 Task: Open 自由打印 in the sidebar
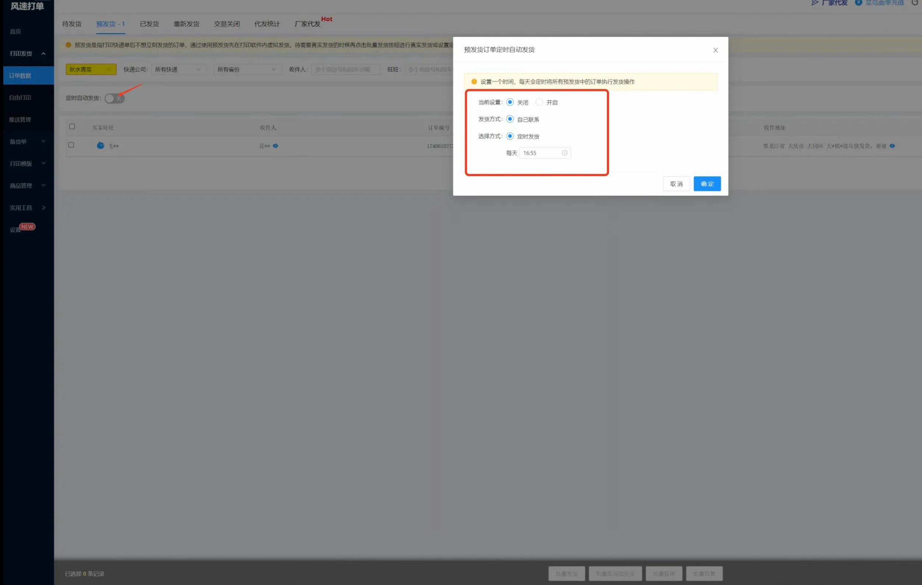[20, 98]
